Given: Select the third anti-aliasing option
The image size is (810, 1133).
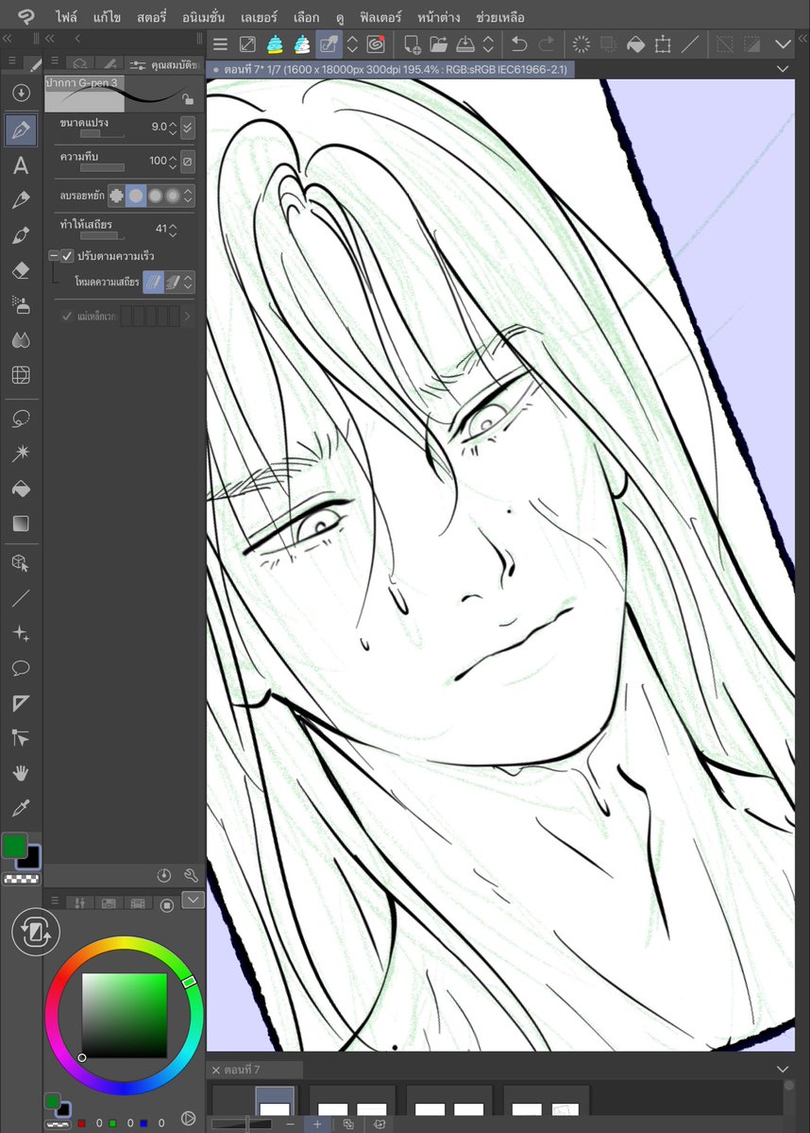Looking at the screenshot, I should pos(155,195).
